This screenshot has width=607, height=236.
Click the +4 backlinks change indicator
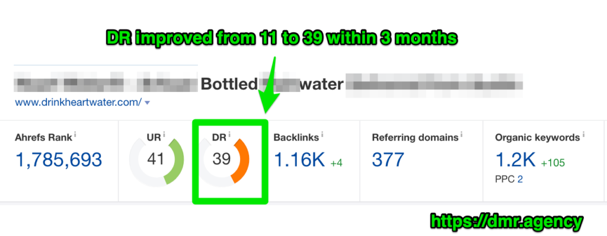point(336,163)
